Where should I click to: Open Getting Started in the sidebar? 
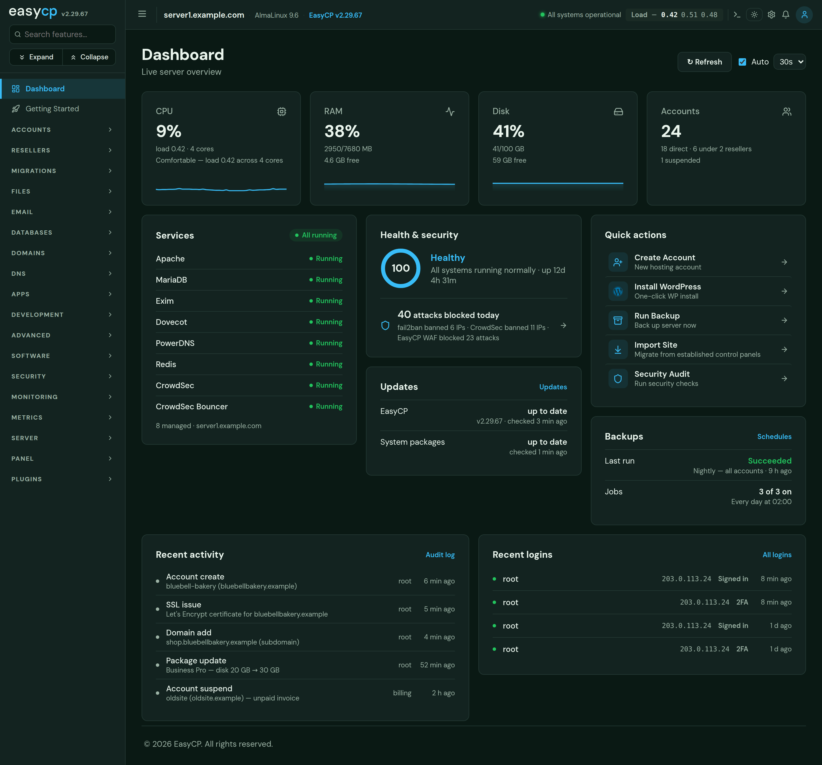(x=63, y=109)
